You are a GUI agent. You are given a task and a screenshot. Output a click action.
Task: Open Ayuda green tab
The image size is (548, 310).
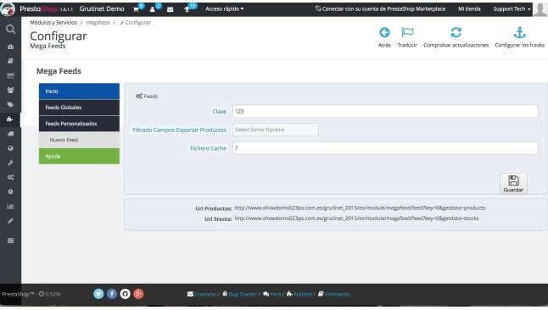click(x=79, y=156)
